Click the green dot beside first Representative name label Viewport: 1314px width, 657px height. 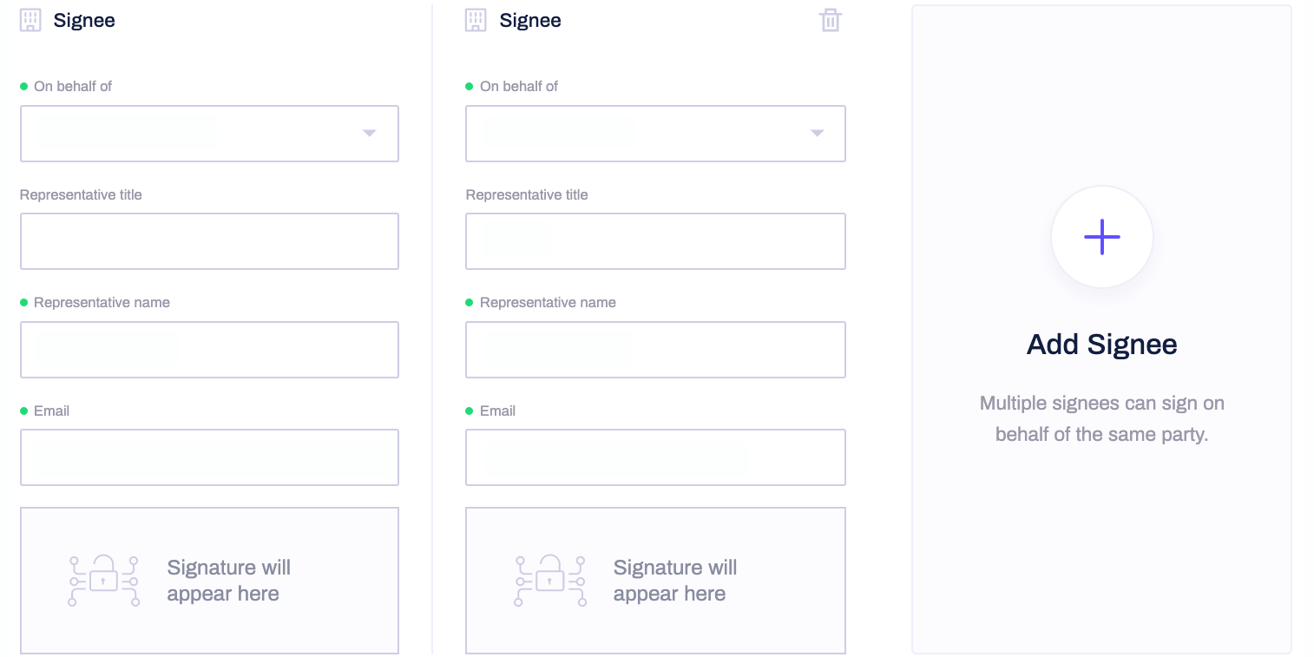click(25, 302)
